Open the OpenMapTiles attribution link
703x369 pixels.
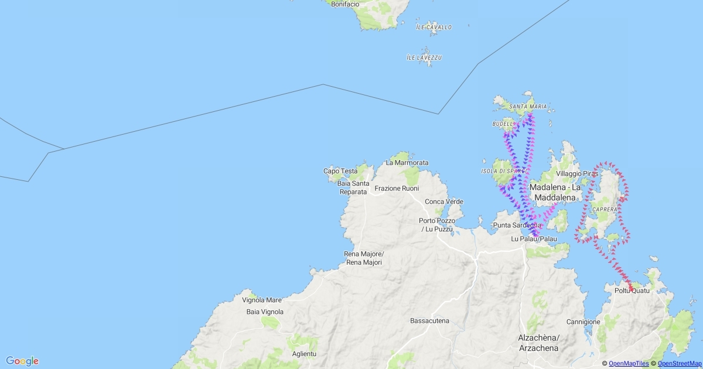tap(629, 364)
